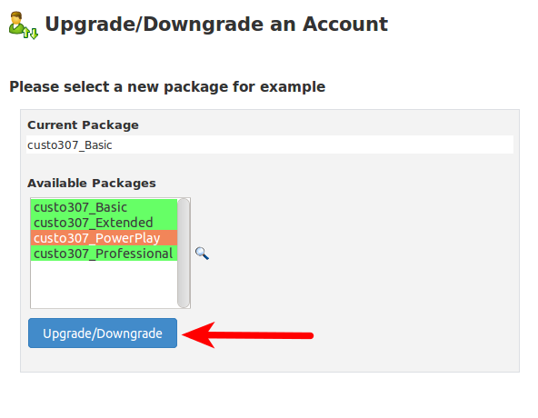Click the magnifying glass package details icon
This screenshot has width=538, height=418.
point(202,254)
